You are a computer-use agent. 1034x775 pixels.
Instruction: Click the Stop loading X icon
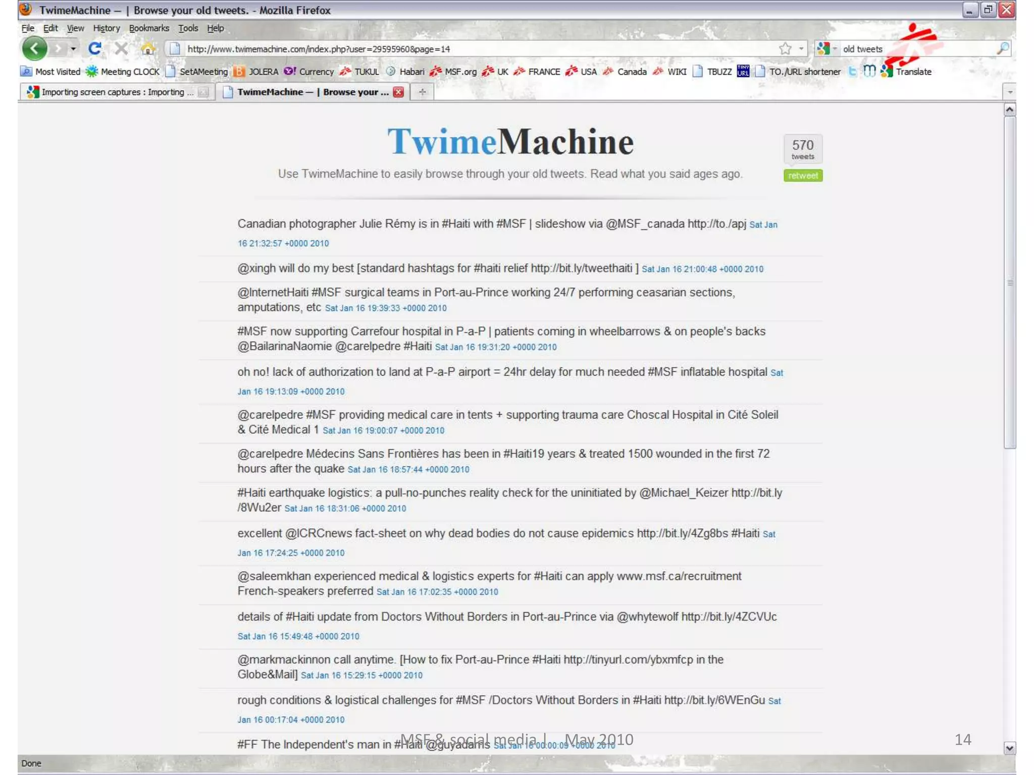pyautogui.click(x=121, y=49)
